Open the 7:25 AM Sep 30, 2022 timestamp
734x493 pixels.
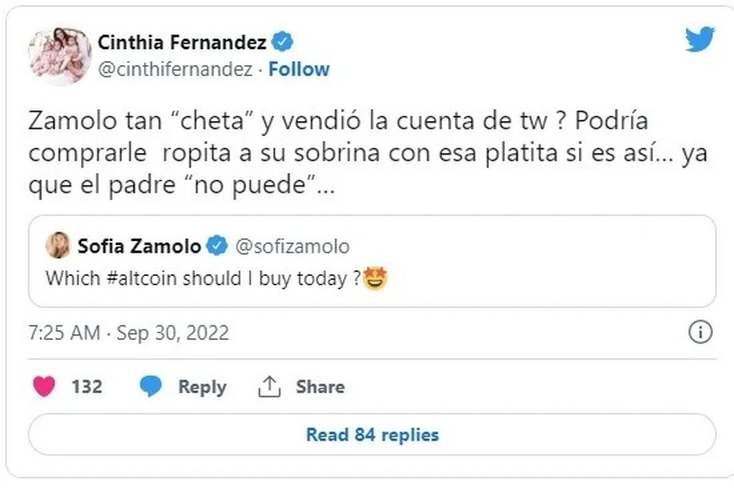coord(128,333)
